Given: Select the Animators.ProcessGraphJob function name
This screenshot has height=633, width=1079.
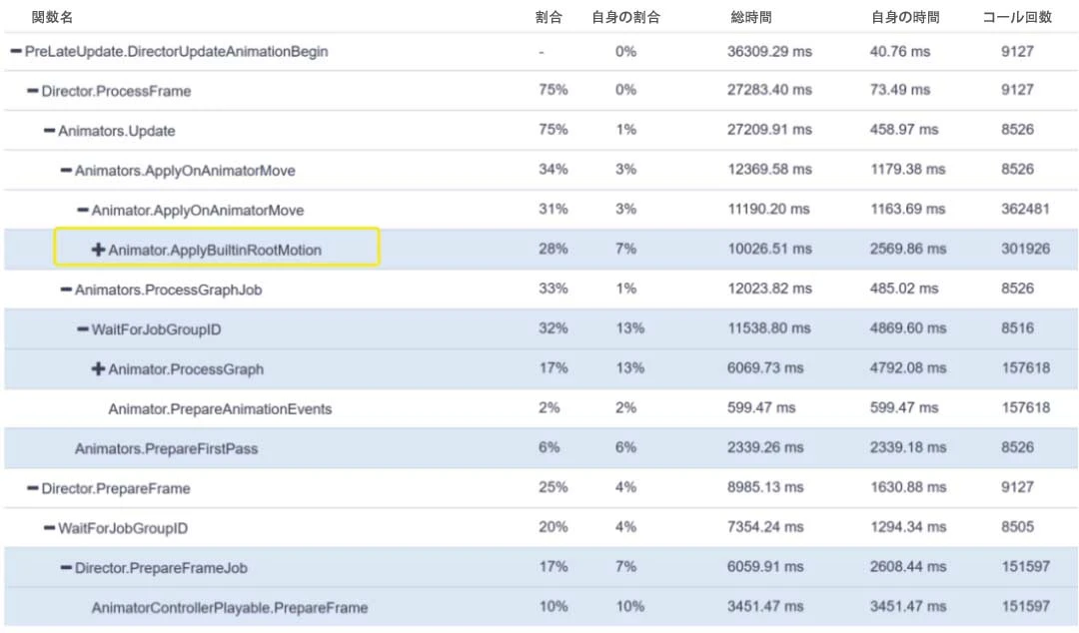Looking at the screenshot, I should coord(169,291).
